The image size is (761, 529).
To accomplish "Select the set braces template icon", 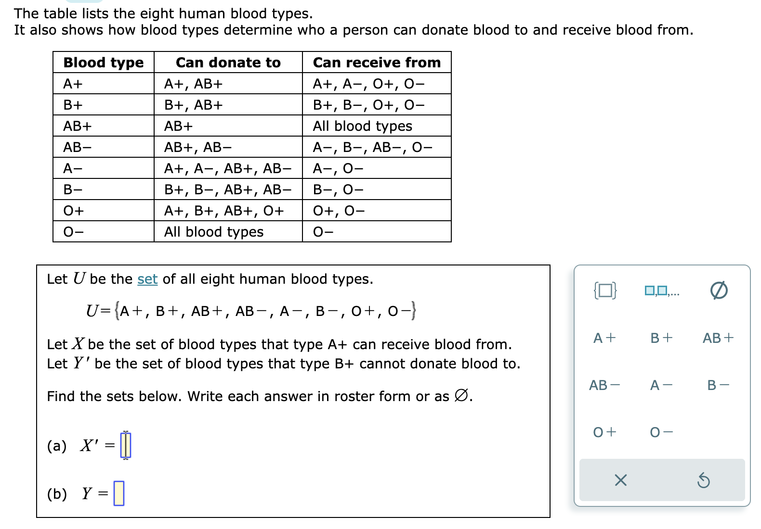I will (605, 290).
